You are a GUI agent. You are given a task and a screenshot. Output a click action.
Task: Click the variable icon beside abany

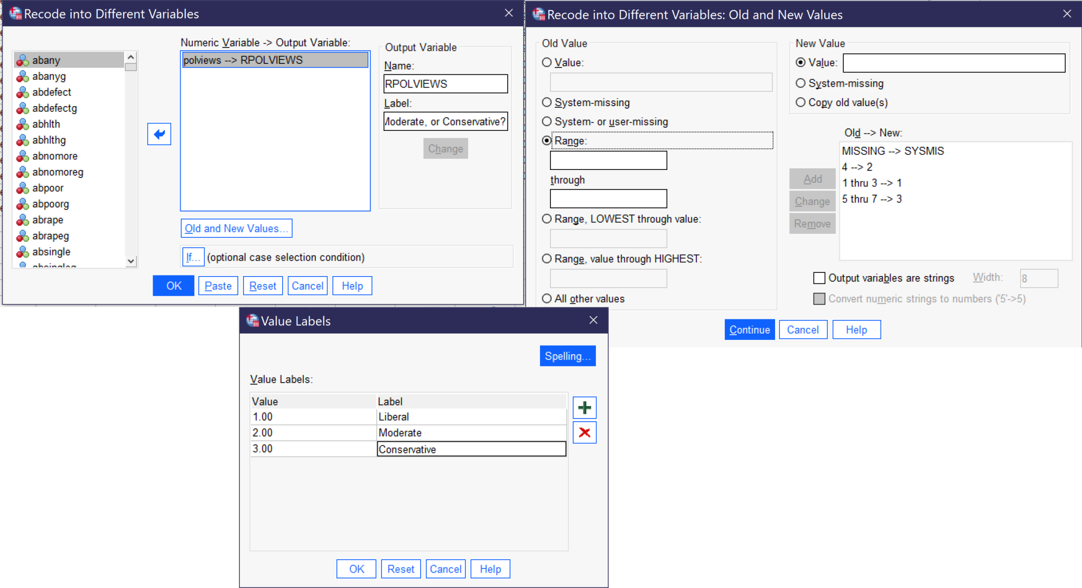[23, 60]
